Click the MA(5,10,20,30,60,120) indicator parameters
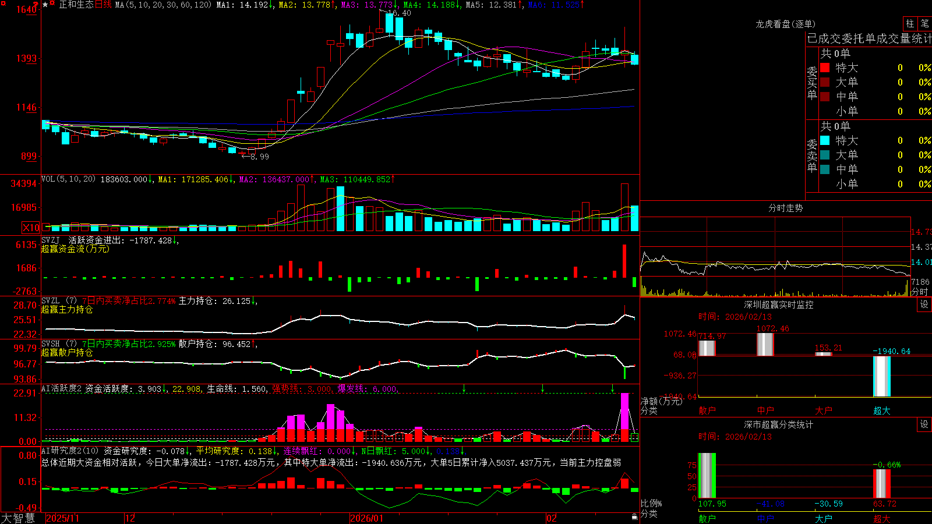This screenshot has height=524, width=932. pyautogui.click(x=164, y=5)
